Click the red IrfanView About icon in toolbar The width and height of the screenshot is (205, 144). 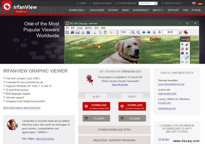186,32
